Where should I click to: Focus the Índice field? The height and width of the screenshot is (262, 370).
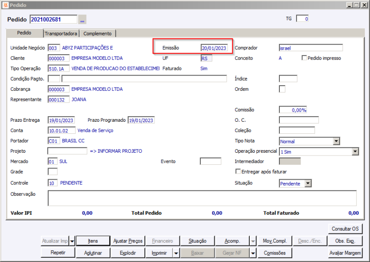(x=288, y=79)
